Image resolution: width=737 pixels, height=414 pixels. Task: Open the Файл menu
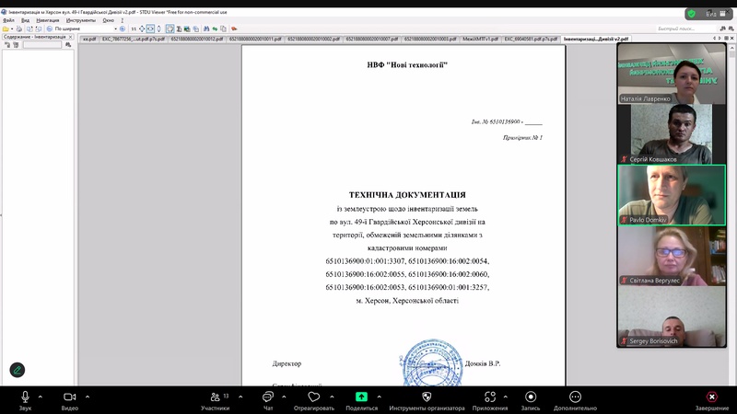click(x=8, y=20)
